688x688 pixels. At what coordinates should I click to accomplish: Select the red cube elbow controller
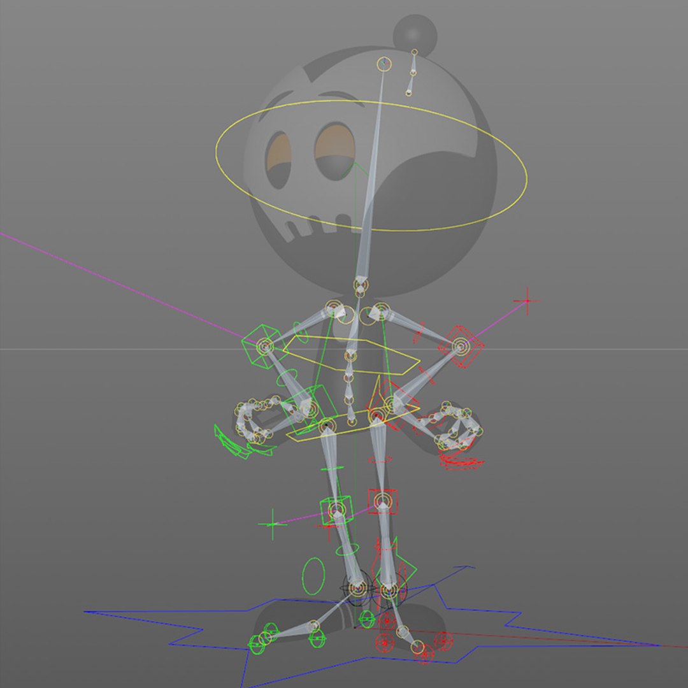click(x=461, y=346)
